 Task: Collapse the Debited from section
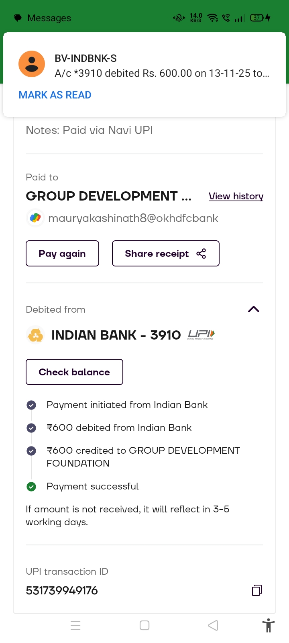pos(254,309)
